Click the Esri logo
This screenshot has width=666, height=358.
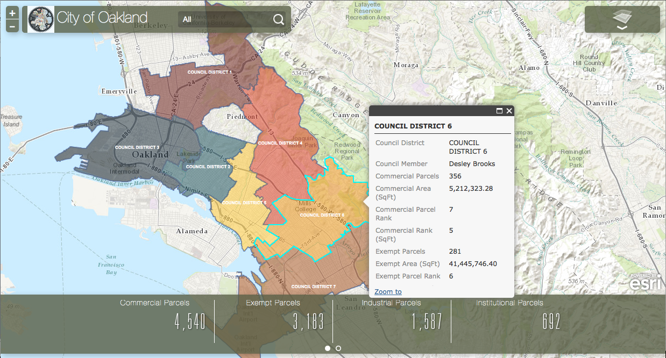click(x=645, y=282)
